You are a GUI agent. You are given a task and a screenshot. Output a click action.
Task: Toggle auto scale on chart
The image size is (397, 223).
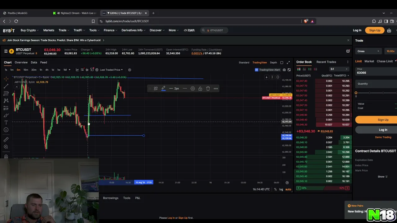pyautogui.click(x=288, y=189)
